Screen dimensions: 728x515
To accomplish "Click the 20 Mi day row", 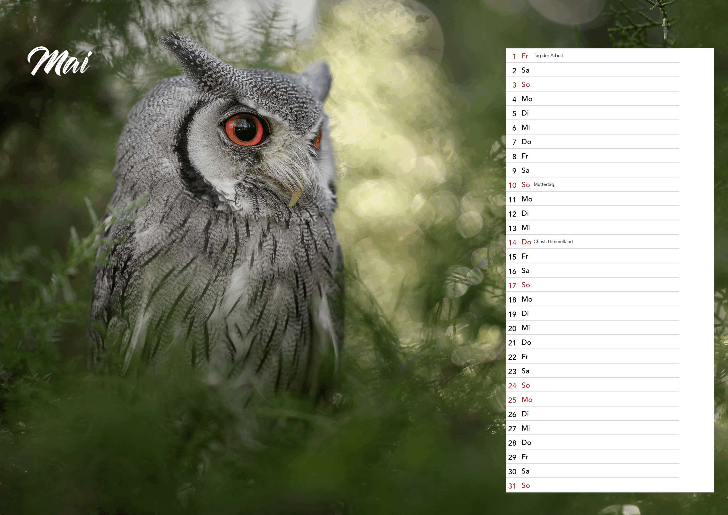I will (x=592, y=328).
